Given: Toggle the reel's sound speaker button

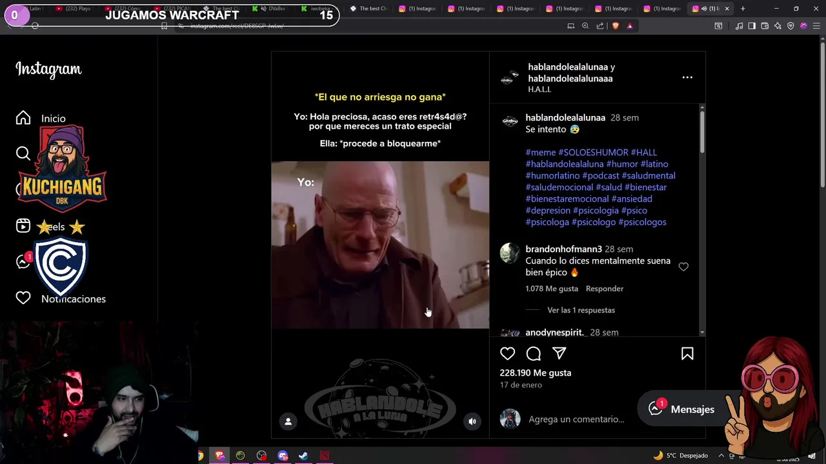Looking at the screenshot, I should pos(472,421).
